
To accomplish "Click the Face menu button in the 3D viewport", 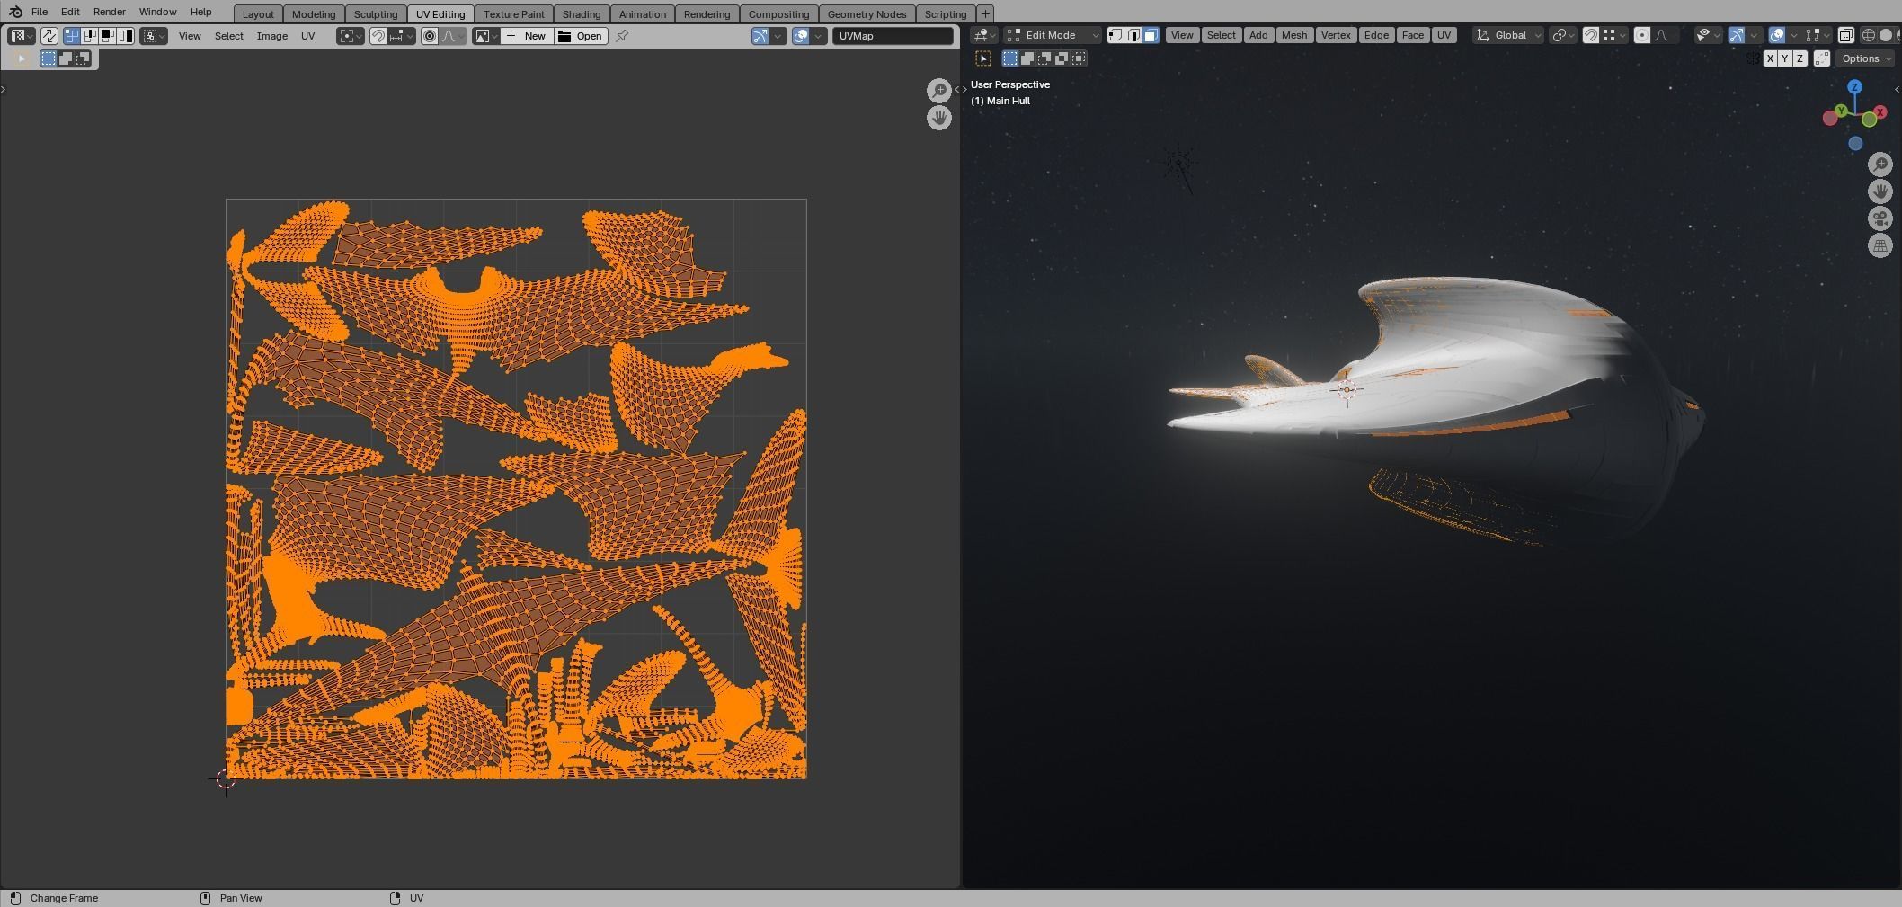I will pos(1412,35).
